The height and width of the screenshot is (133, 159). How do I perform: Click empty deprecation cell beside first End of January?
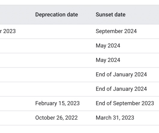click(x=64, y=75)
